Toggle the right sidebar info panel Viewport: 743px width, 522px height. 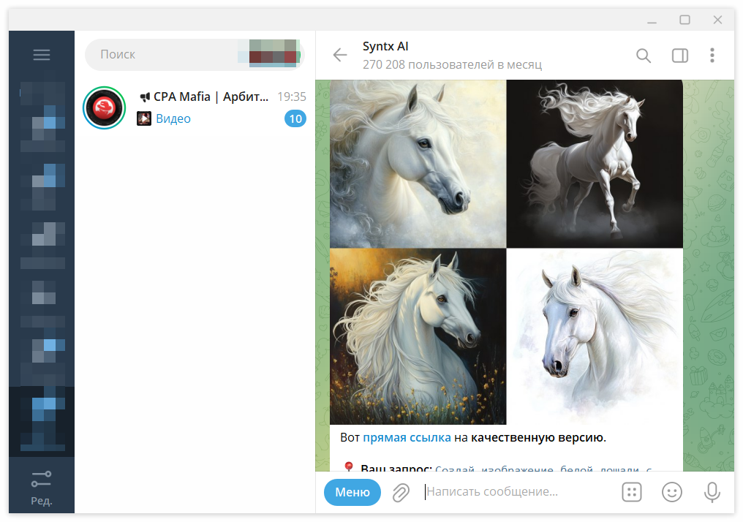coord(680,56)
